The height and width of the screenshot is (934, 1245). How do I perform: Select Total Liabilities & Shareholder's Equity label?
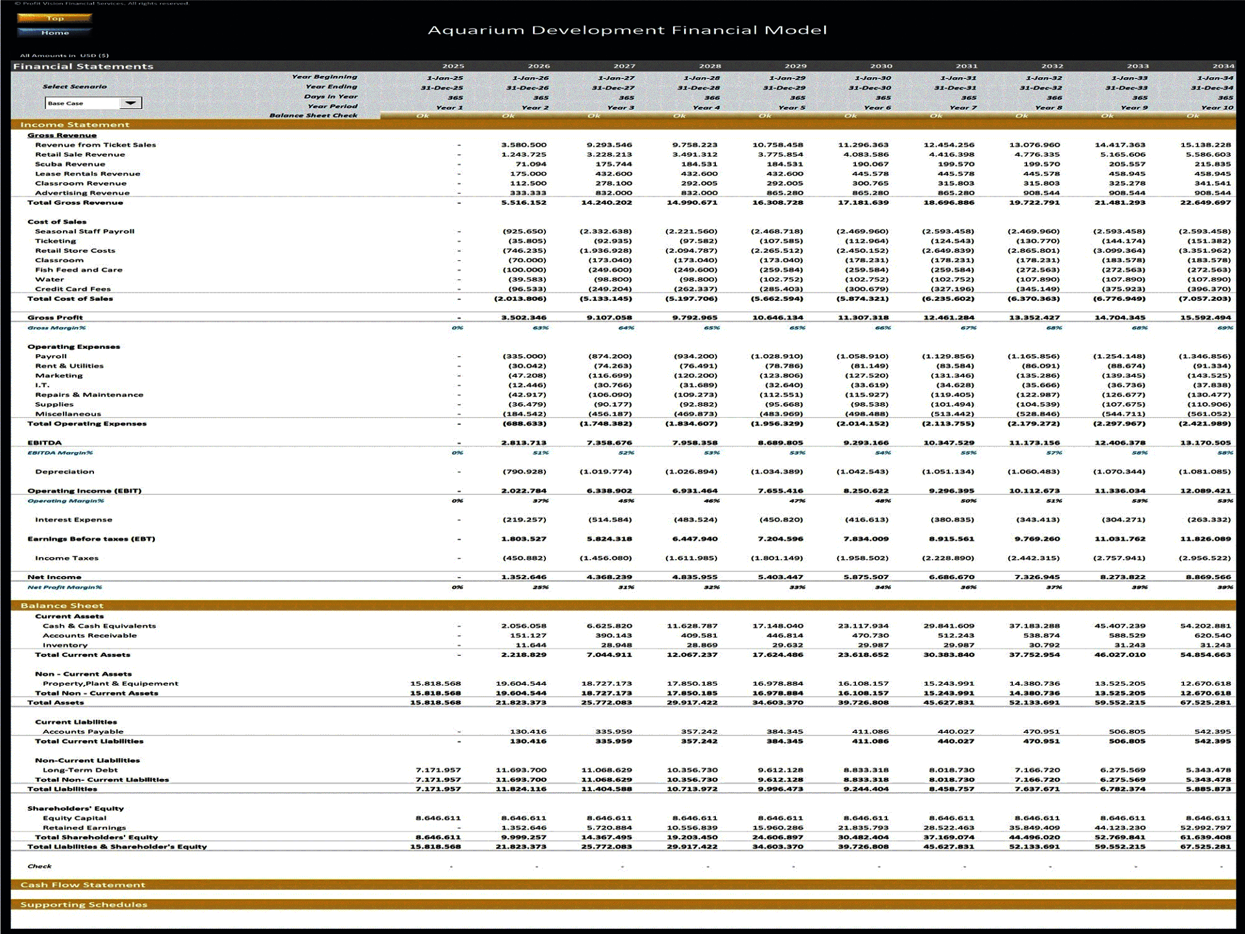[x=117, y=847]
